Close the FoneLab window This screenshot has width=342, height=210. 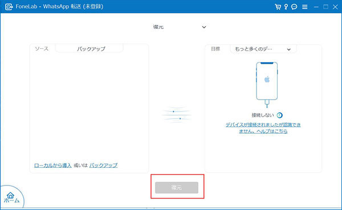(x=336, y=7)
